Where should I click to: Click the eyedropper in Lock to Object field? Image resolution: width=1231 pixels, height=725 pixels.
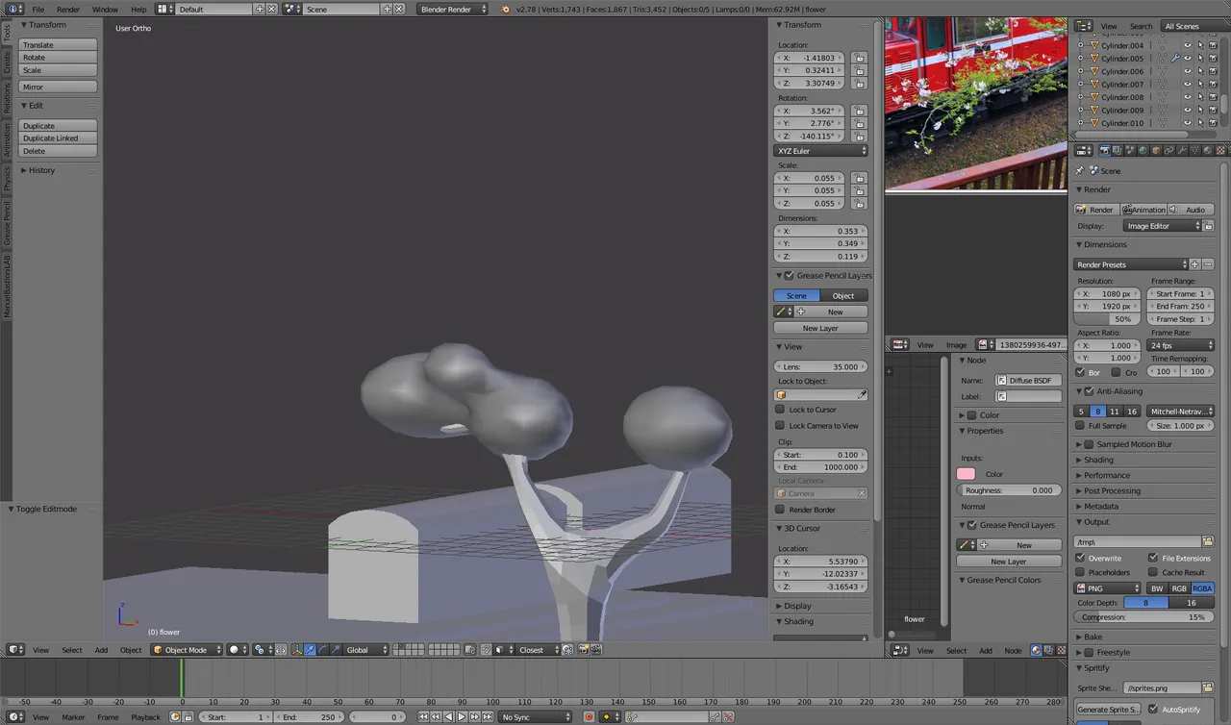coord(862,395)
